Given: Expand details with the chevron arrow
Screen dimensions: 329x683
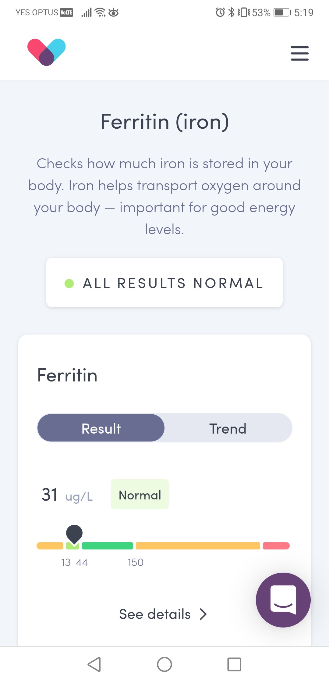Looking at the screenshot, I should pos(203,614).
